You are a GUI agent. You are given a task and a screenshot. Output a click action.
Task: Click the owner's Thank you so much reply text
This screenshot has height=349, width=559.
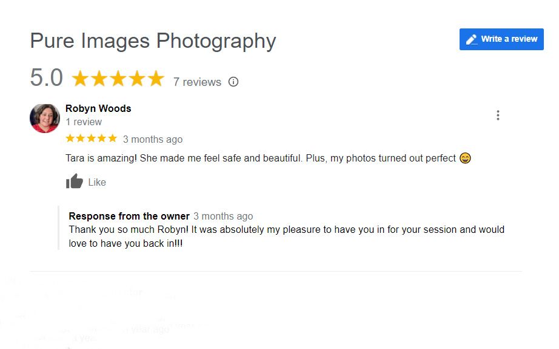pos(286,236)
